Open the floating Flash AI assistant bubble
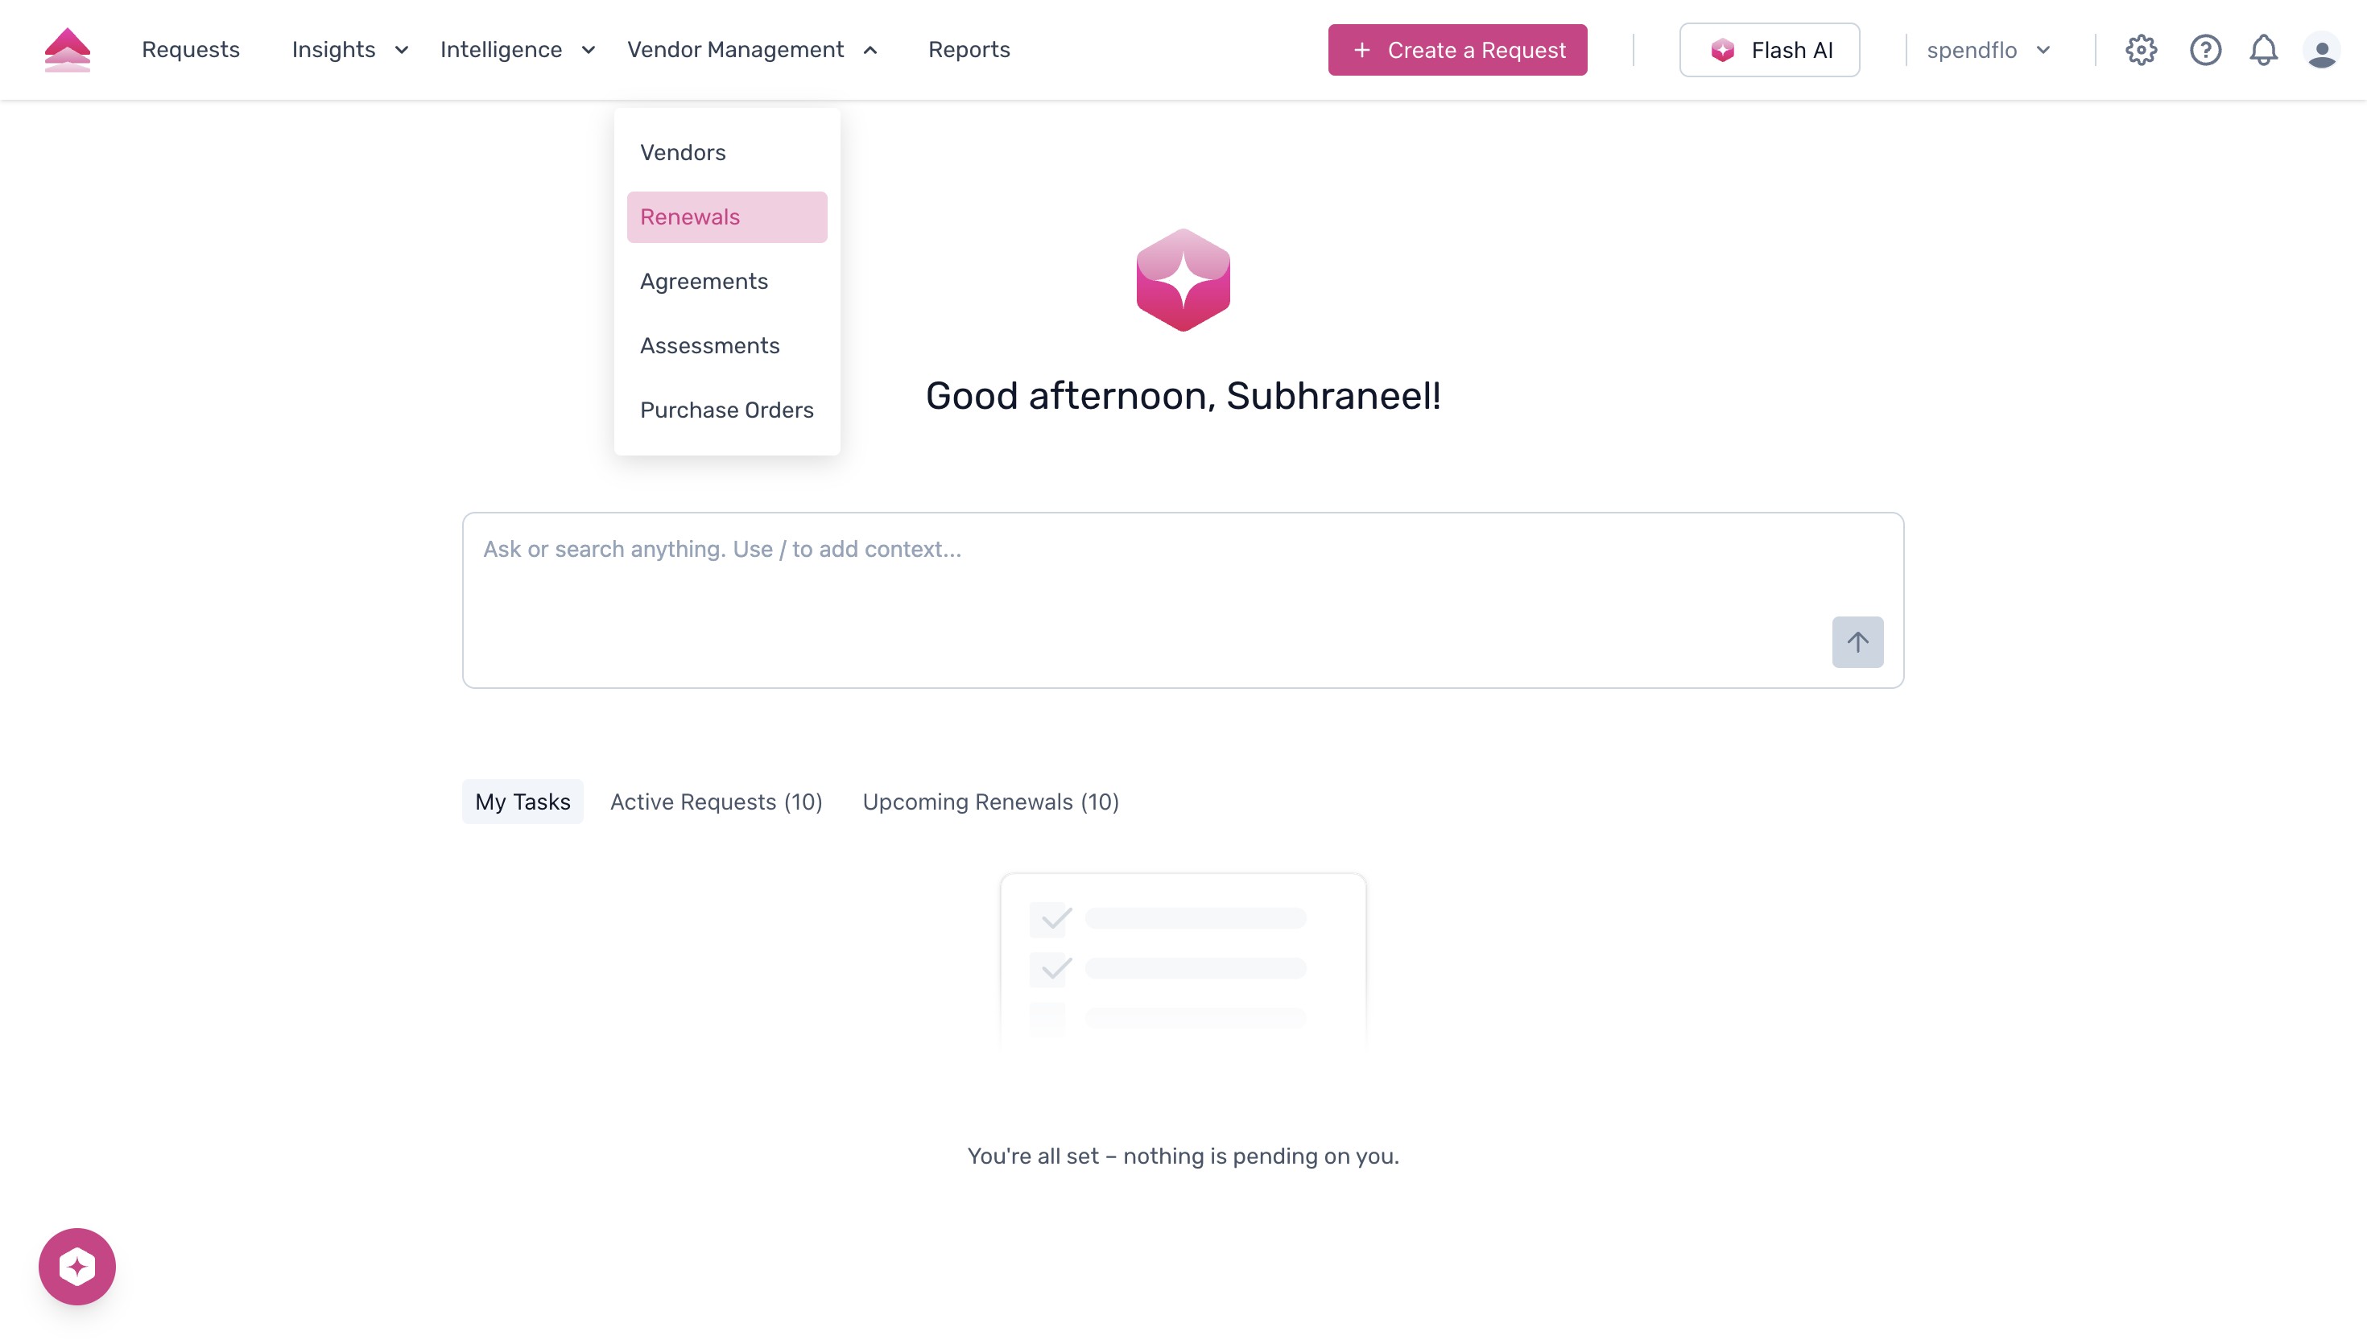This screenshot has height=1344, width=2367. (77, 1266)
